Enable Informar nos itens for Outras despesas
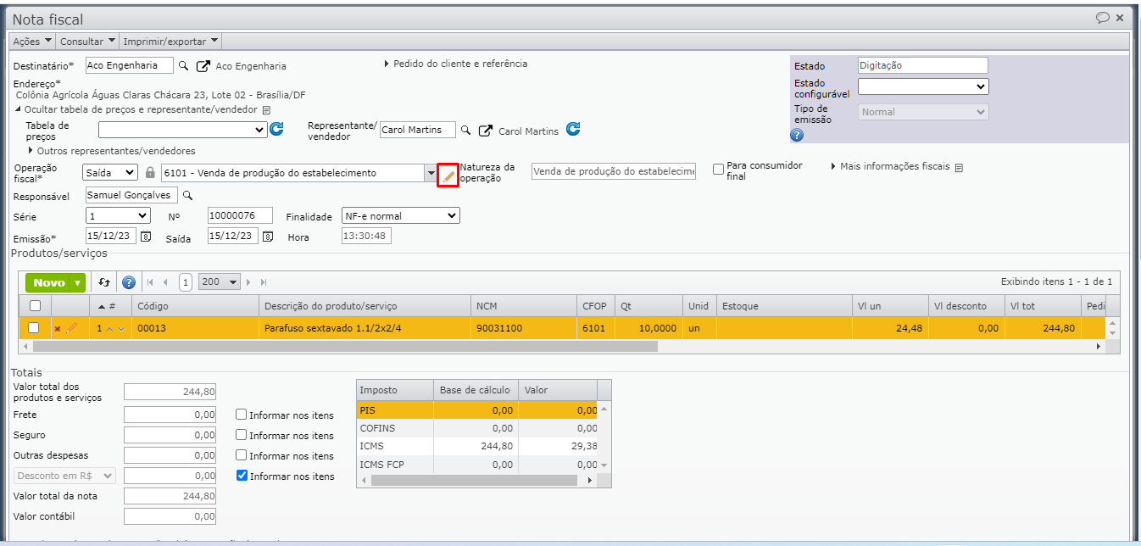1141x546 pixels. (242, 455)
